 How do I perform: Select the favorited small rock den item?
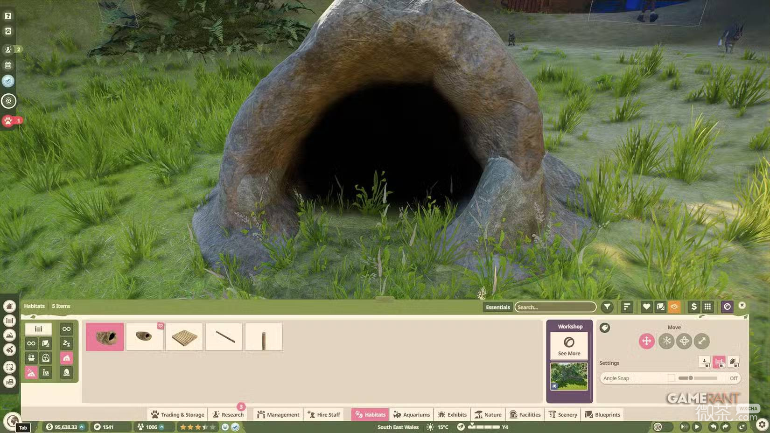(145, 337)
